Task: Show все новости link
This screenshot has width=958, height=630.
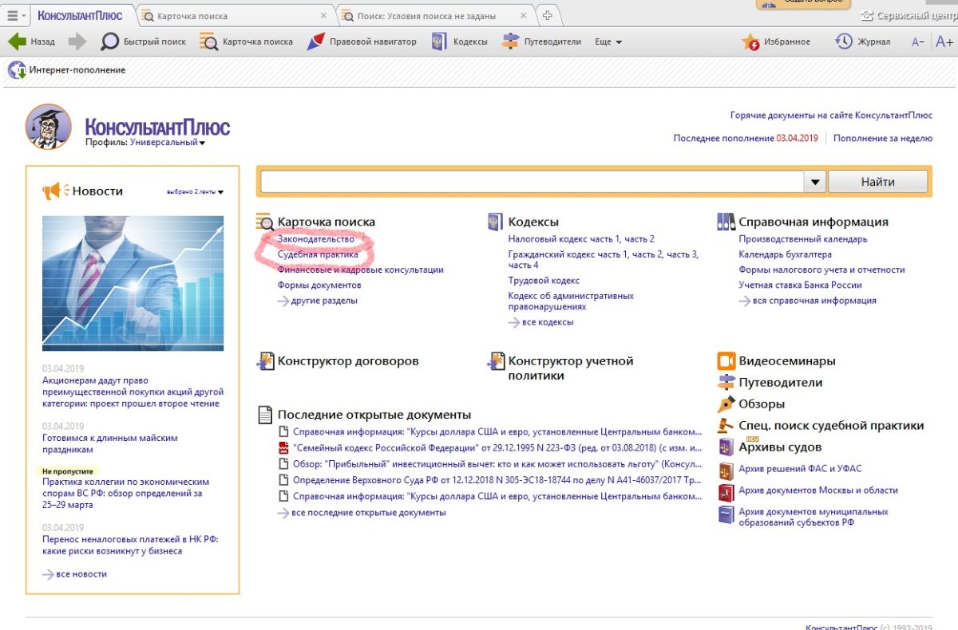Action: 75,574
